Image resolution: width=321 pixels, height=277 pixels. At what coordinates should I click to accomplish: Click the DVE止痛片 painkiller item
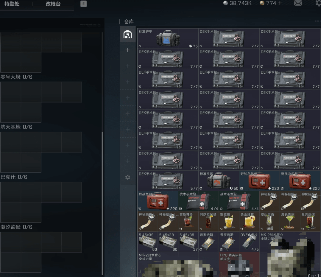[249, 242]
